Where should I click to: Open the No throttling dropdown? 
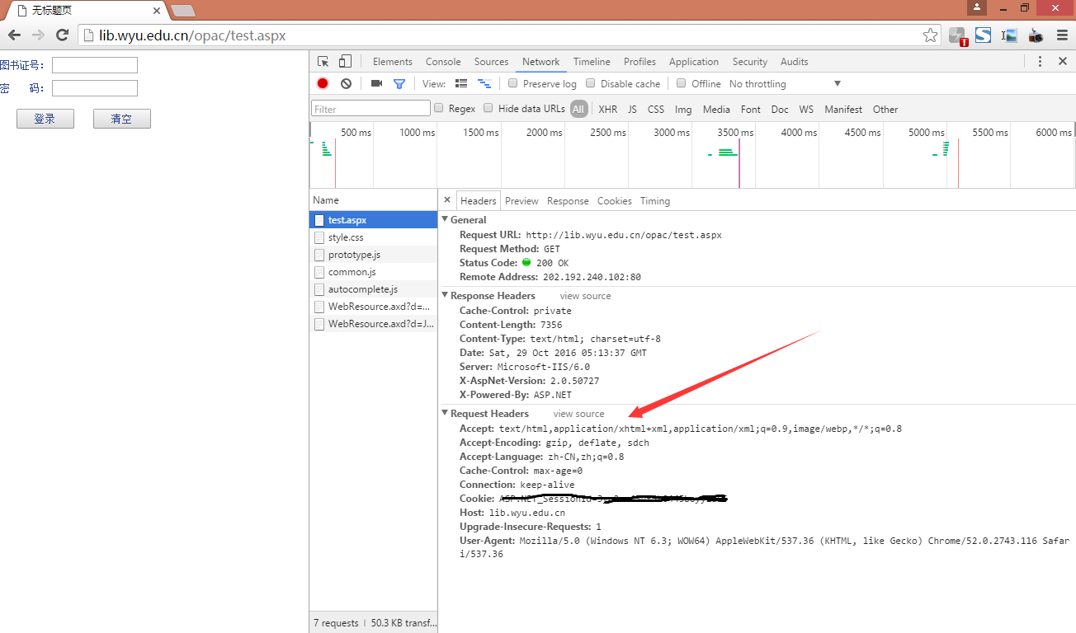[x=785, y=84]
